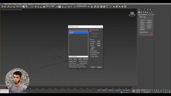Toggle the 3D Snaps icon

(63, 7)
